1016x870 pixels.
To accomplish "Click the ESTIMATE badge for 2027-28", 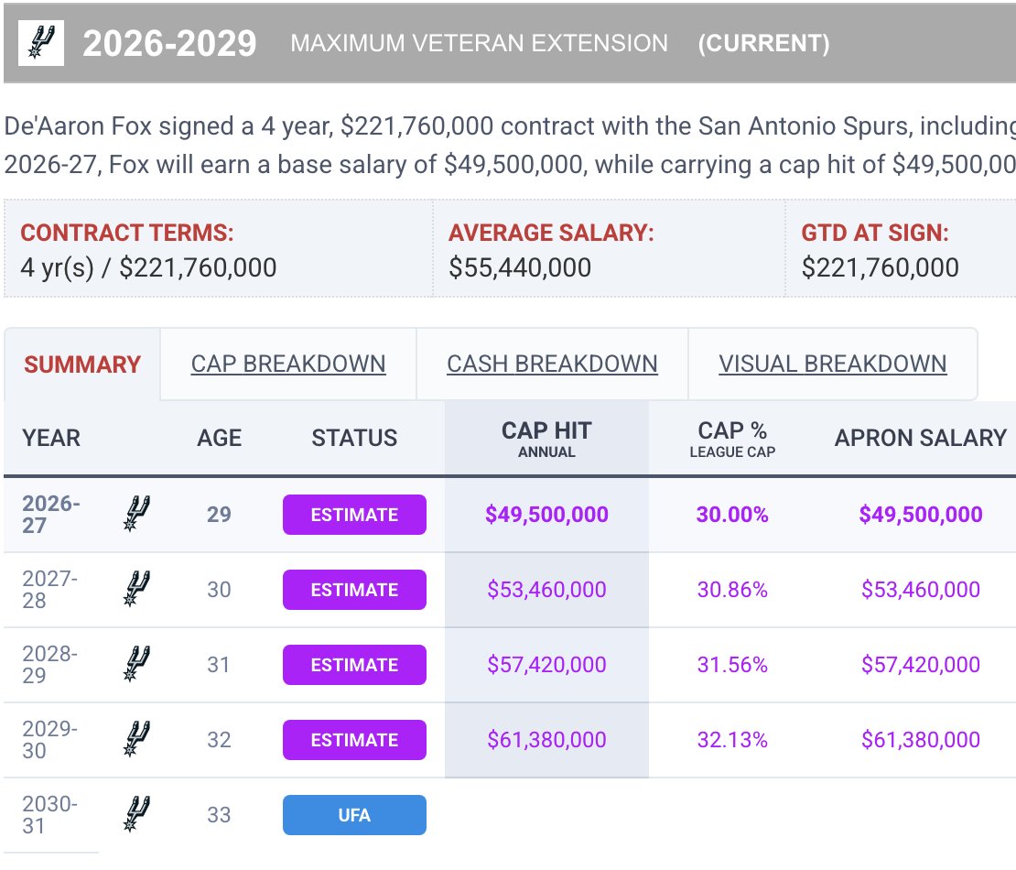I will pyautogui.click(x=354, y=590).
